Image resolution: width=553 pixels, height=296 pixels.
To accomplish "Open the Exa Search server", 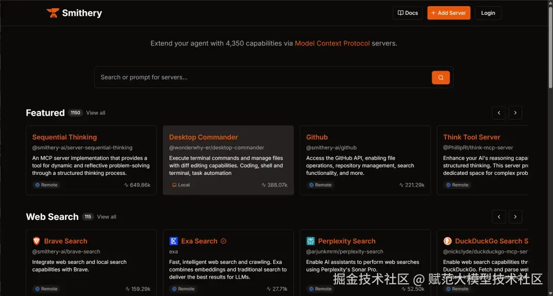I will coord(199,241).
